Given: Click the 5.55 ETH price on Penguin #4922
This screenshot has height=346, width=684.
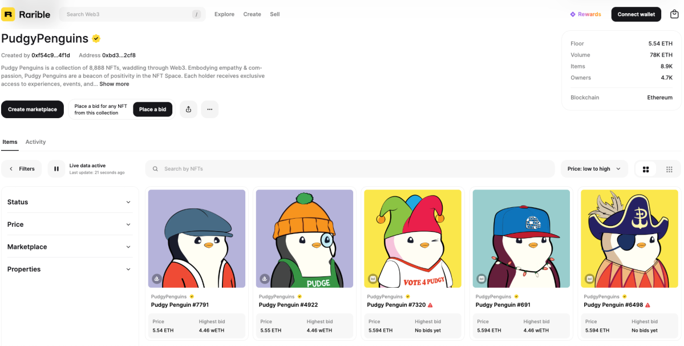Looking at the screenshot, I should pyautogui.click(x=271, y=331).
